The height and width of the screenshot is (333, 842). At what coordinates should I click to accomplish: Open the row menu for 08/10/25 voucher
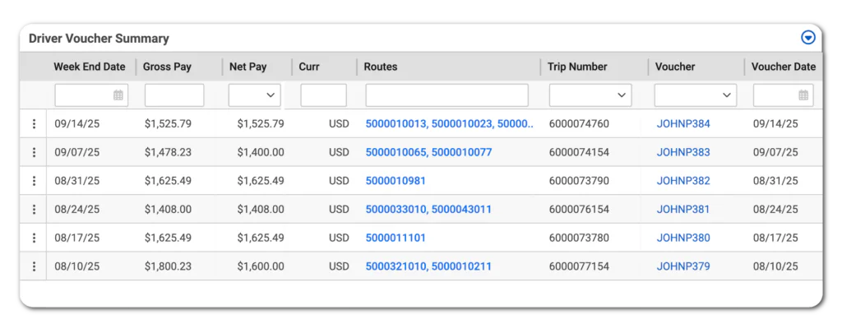click(34, 266)
